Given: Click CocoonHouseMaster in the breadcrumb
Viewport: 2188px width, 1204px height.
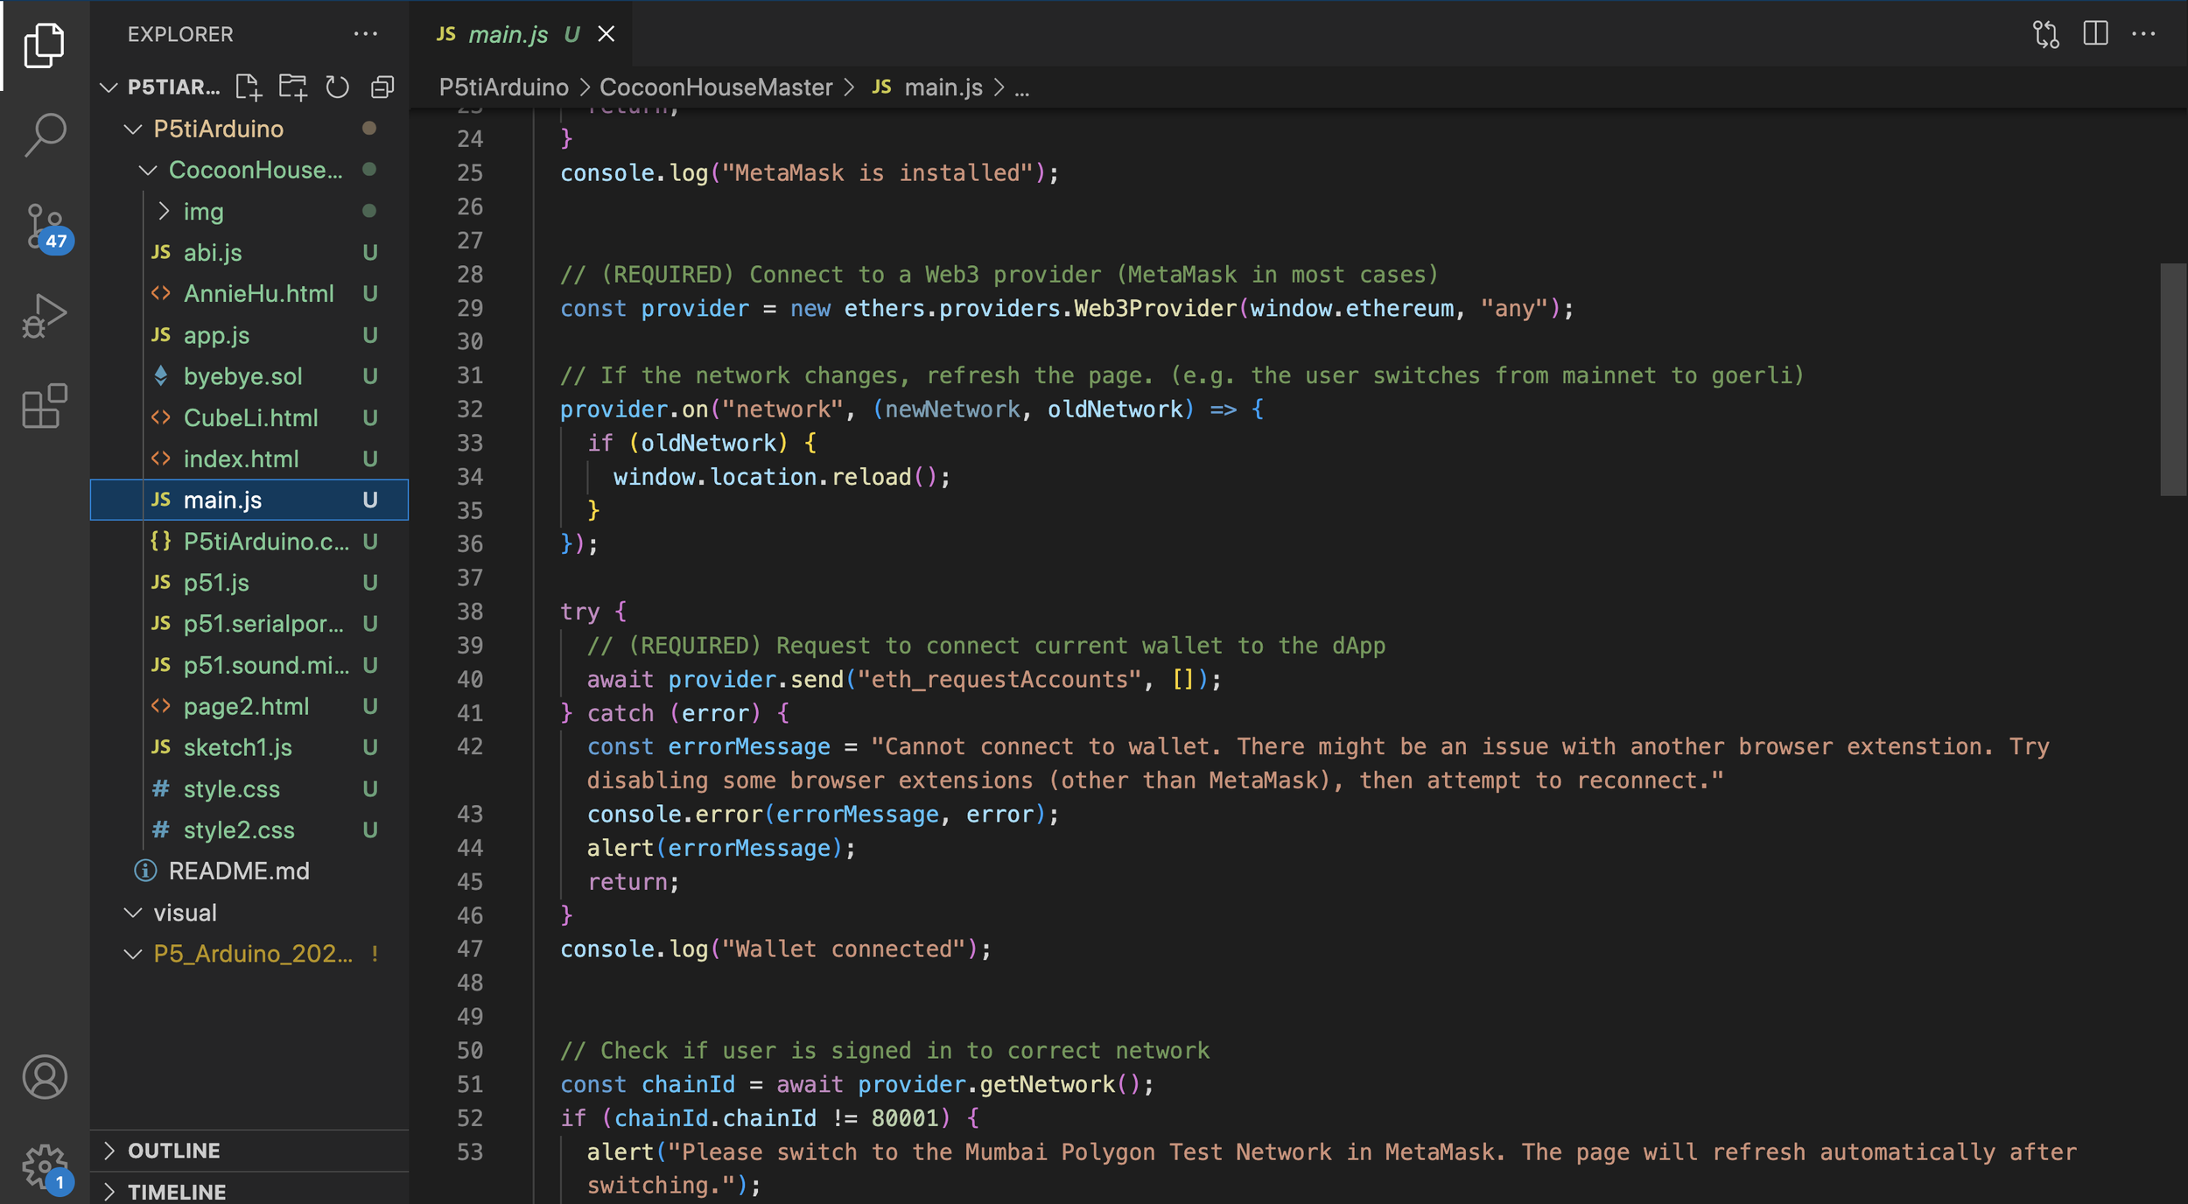Looking at the screenshot, I should click(715, 87).
